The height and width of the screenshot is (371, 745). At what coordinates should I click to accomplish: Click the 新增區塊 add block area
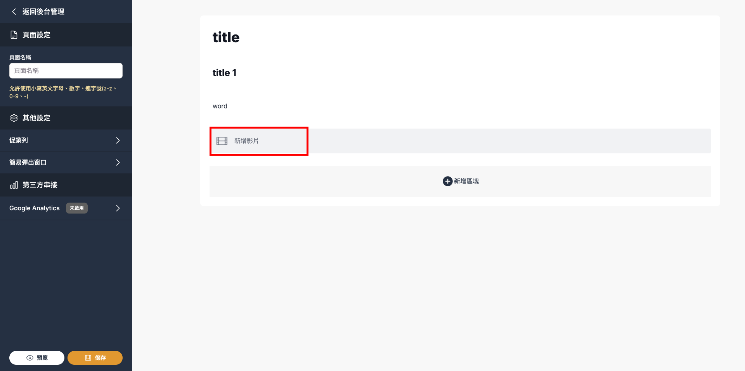coord(460,181)
